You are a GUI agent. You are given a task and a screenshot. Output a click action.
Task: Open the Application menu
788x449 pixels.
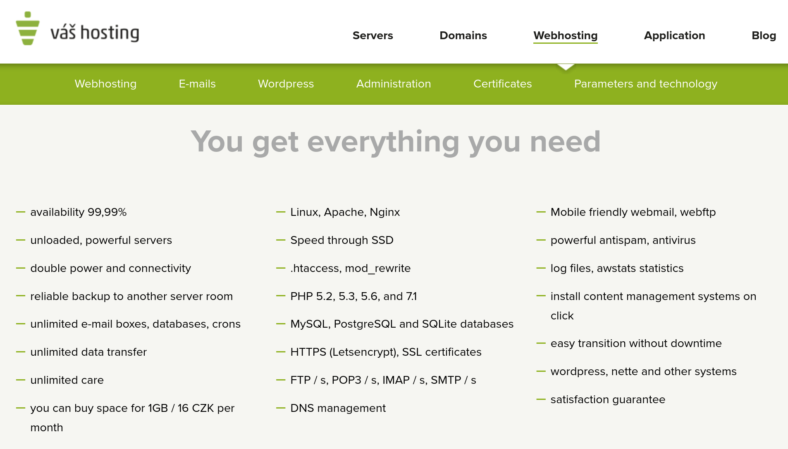(674, 35)
